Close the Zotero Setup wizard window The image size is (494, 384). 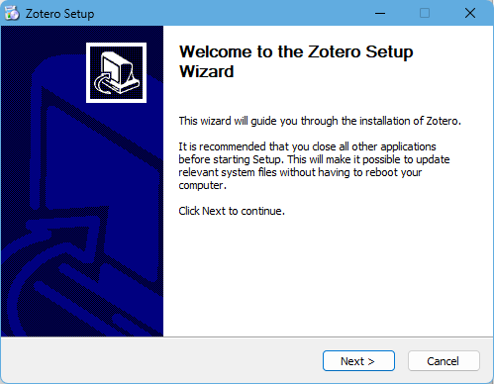470,13
